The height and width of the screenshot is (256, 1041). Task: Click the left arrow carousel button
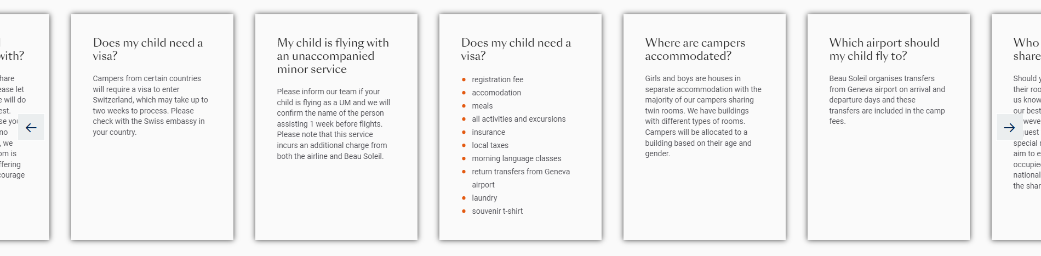click(x=31, y=128)
